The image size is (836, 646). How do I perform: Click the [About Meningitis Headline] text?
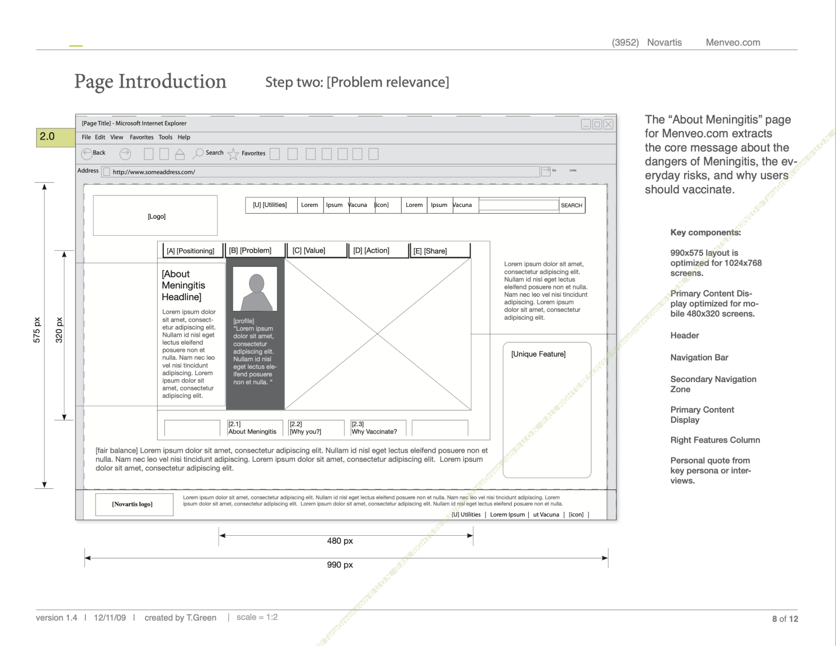click(x=184, y=285)
